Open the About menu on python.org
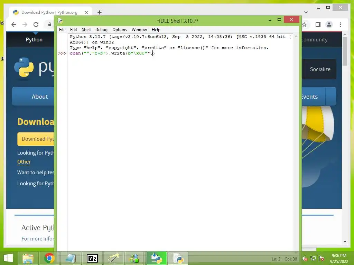The image size is (354, 265). pyautogui.click(x=40, y=97)
